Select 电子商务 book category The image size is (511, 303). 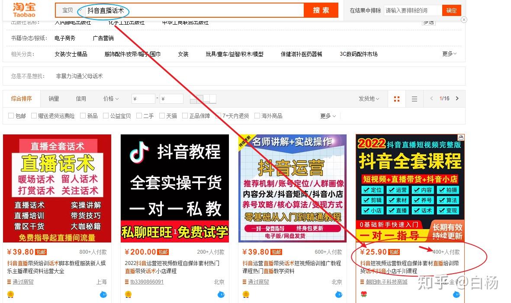point(65,38)
